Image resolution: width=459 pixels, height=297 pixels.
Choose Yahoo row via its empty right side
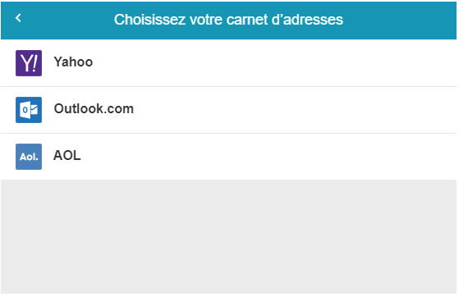[x=293, y=63]
